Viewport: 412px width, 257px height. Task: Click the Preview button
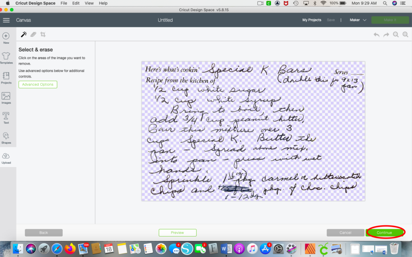pos(177,233)
